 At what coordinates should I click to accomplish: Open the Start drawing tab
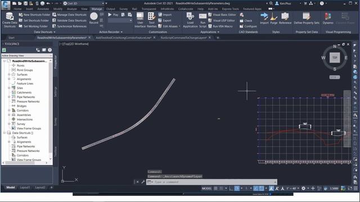(x=11, y=38)
